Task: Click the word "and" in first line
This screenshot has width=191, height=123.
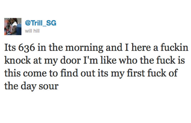Action: (114, 48)
